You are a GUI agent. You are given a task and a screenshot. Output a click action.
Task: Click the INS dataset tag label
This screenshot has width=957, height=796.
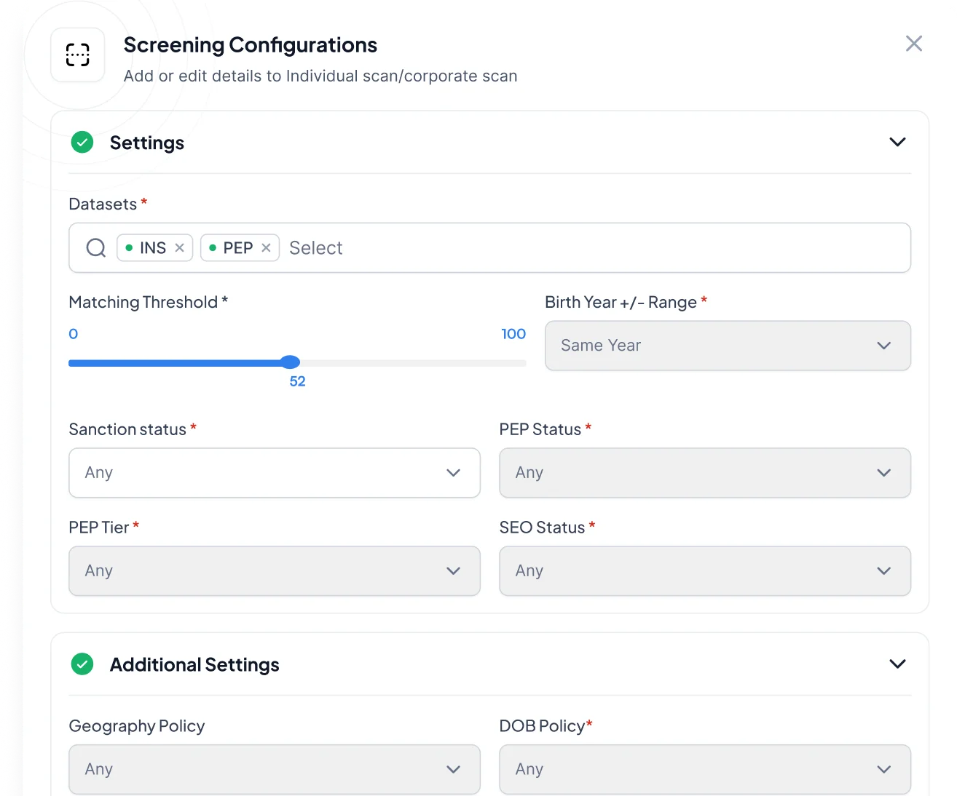click(x=152, y=248)
